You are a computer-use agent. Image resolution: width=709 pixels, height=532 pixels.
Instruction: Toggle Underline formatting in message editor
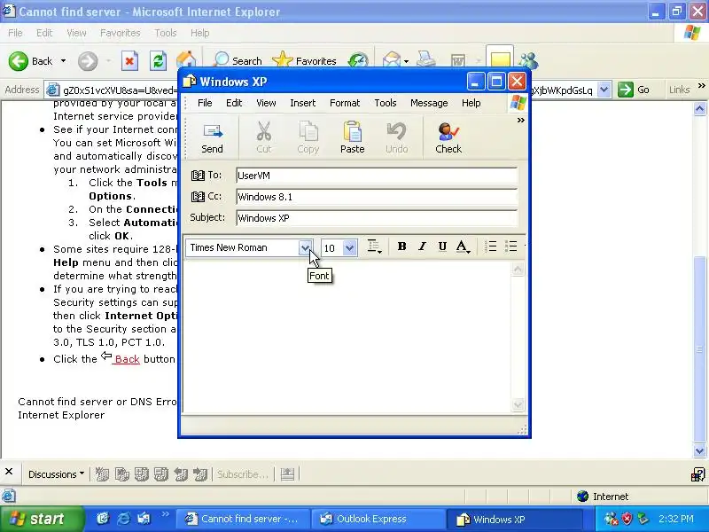[x=442, y=246]
